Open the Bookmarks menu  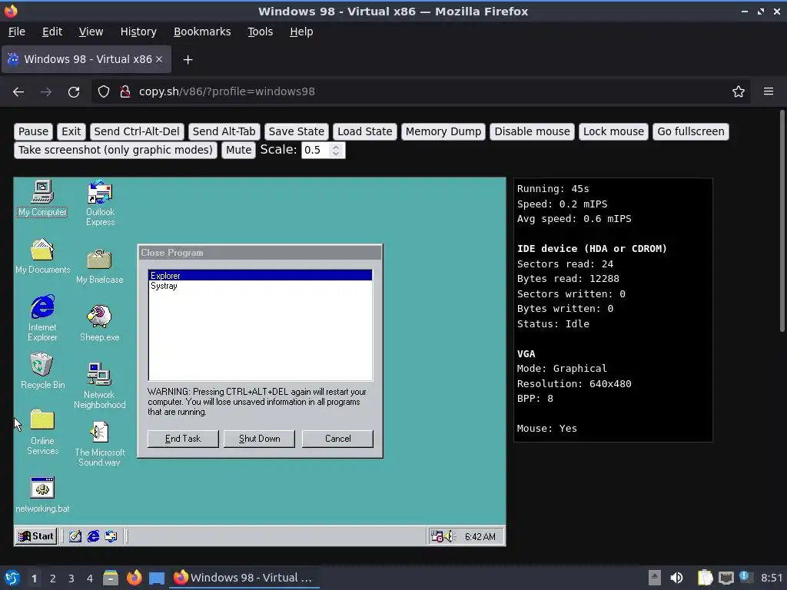[x=202, y=31]
